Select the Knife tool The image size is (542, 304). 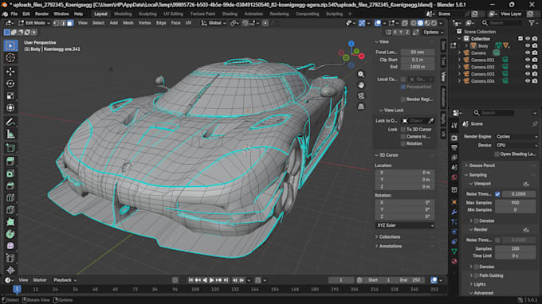coord(10,210)
